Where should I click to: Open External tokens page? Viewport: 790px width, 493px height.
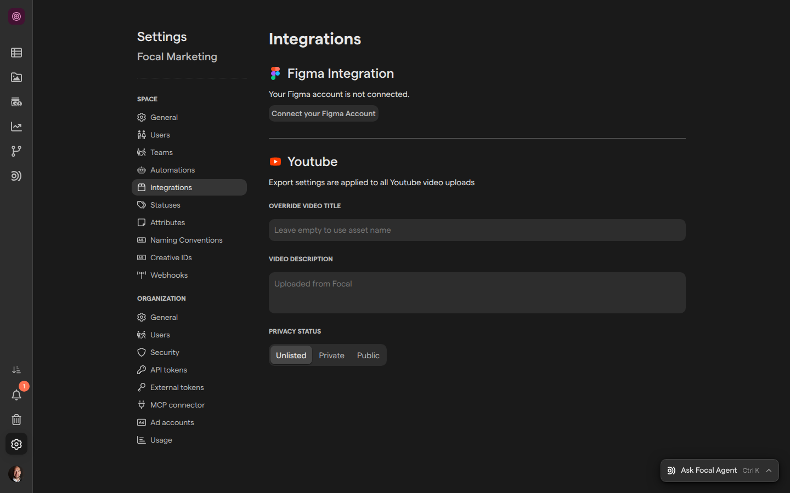(x=189, y=387)
